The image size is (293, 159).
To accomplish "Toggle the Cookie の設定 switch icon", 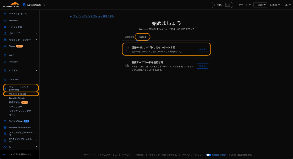I will 209,155.
